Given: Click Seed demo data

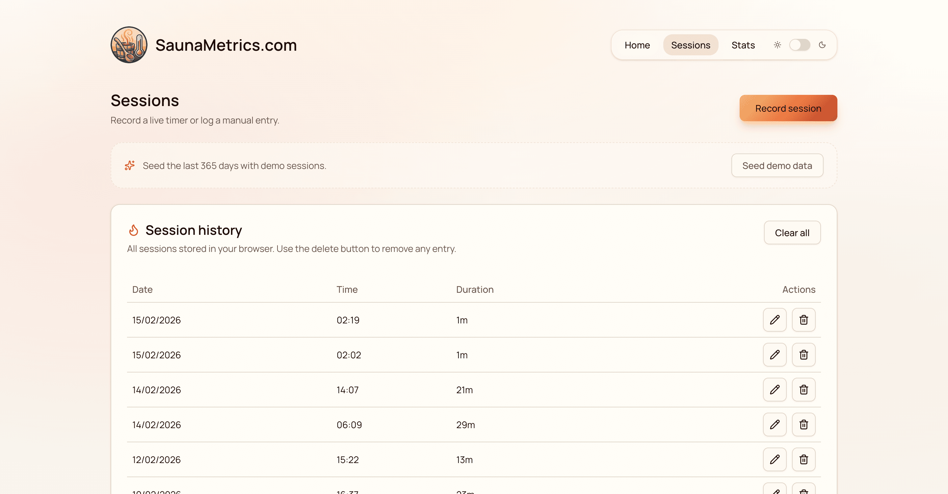Looking at the screenshot, I should click(777, 165).
